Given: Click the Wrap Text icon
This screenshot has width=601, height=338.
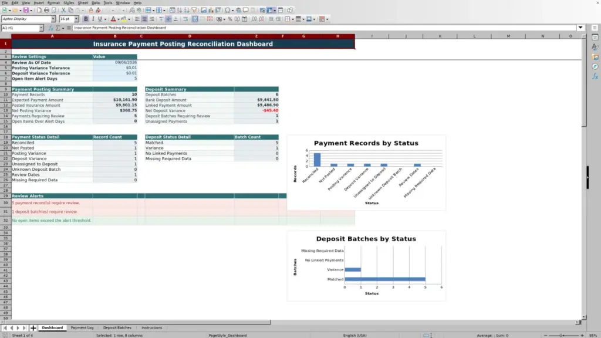Looking at the screenshot, I should (x=185, y=19).
